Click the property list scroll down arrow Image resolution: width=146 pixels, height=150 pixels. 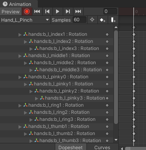[116, 140]
